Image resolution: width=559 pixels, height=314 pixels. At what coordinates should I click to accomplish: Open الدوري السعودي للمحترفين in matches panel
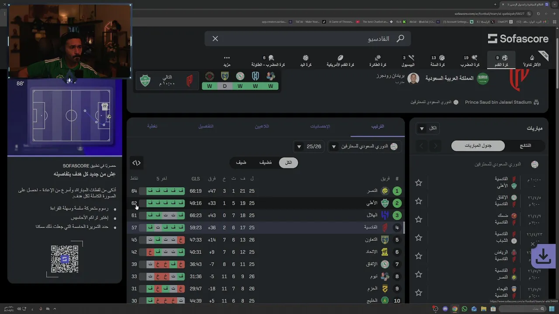pos(507,164)
